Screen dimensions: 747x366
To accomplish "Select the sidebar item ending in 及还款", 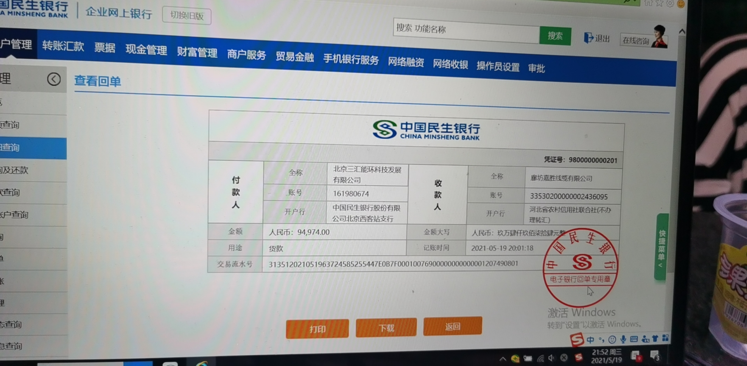I will (33, 170).
